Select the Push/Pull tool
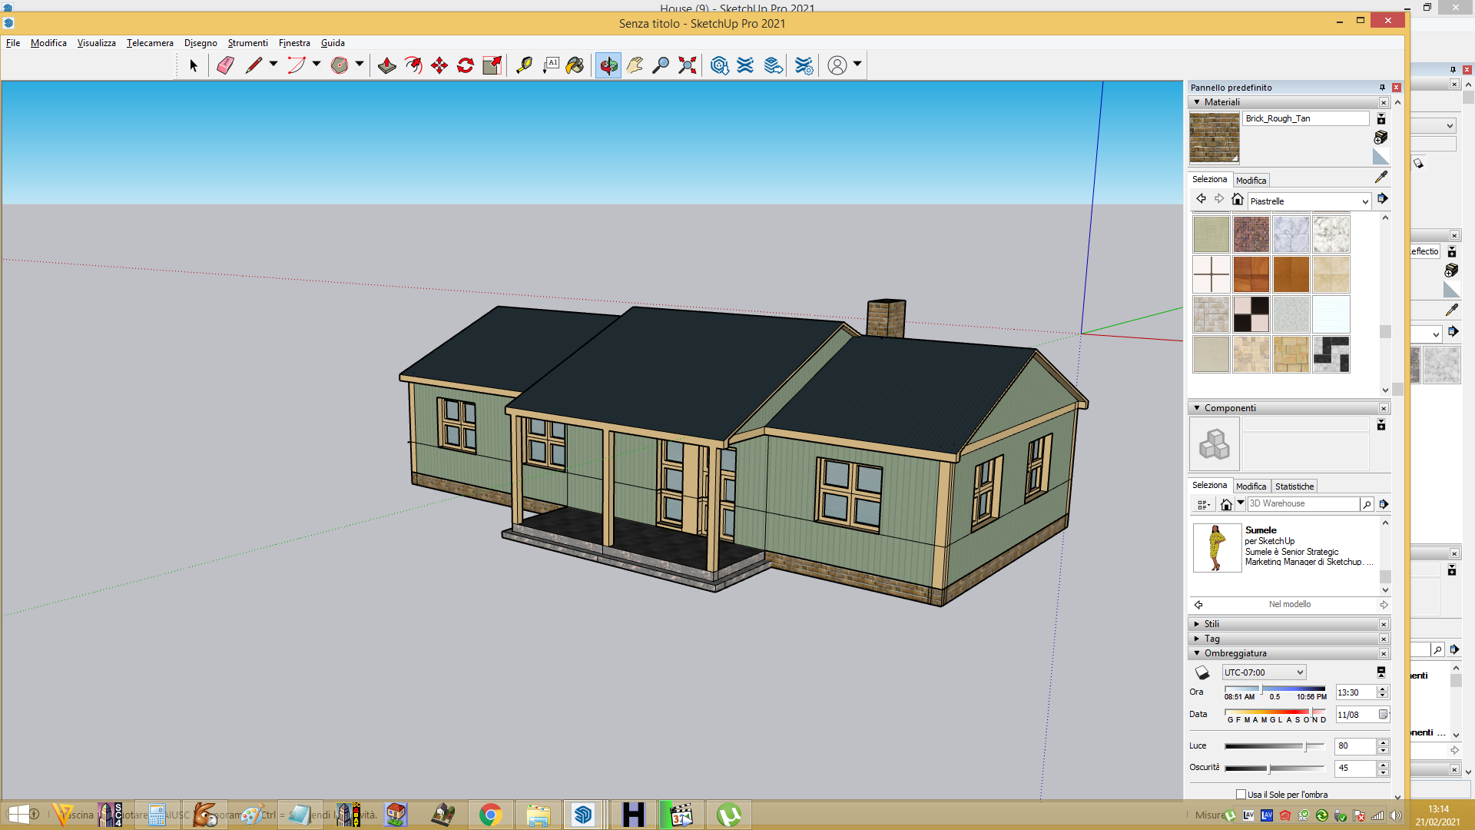1475x830 pixels. click(387, 65)
